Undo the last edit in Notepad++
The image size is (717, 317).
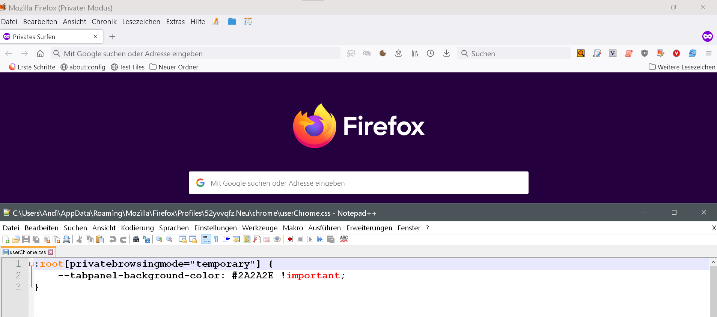tap(113, 239)
